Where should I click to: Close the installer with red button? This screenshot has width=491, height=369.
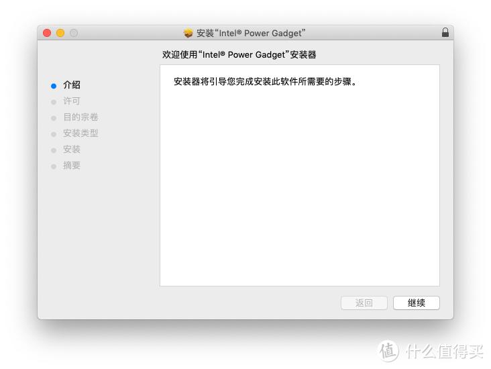[x=47, y=33]
